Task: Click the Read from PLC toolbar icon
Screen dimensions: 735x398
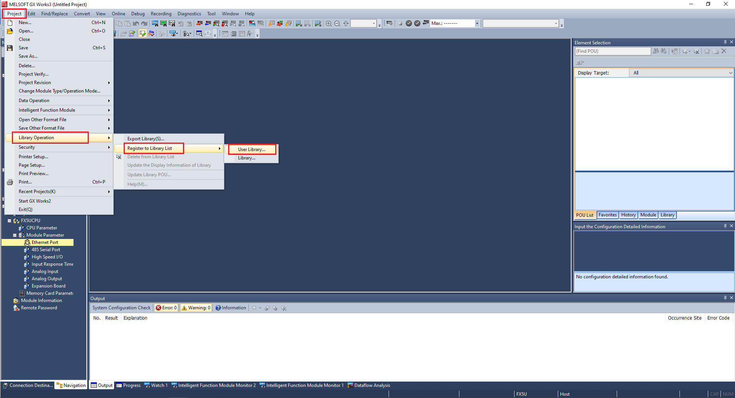Action: coord(208,23)
